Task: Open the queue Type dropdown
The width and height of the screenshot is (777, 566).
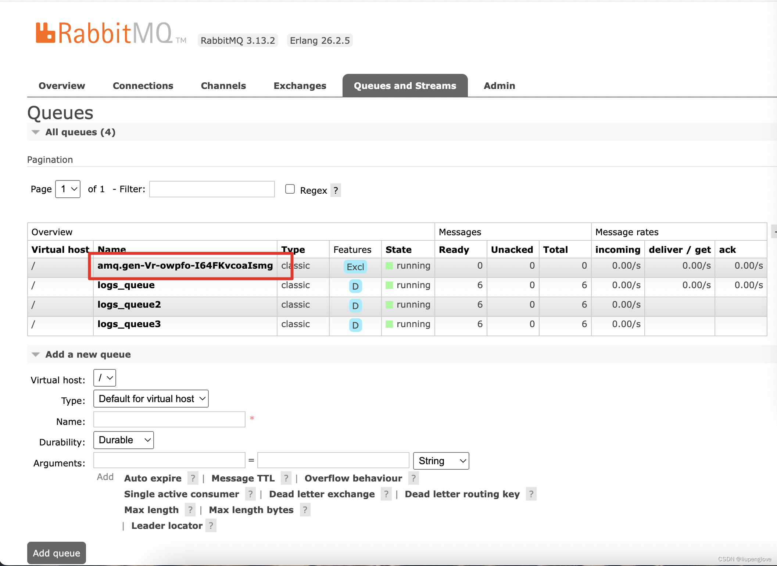Action: click(x=151, y=399)
